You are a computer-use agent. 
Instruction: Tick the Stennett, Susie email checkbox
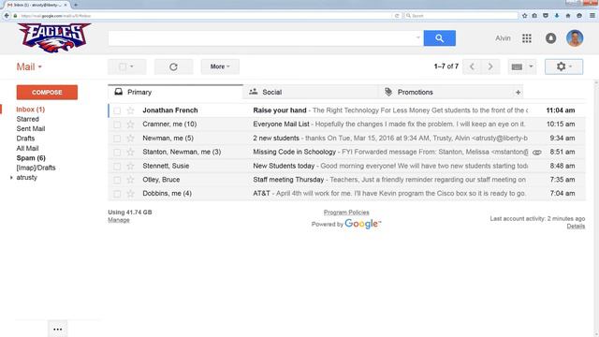117,166
